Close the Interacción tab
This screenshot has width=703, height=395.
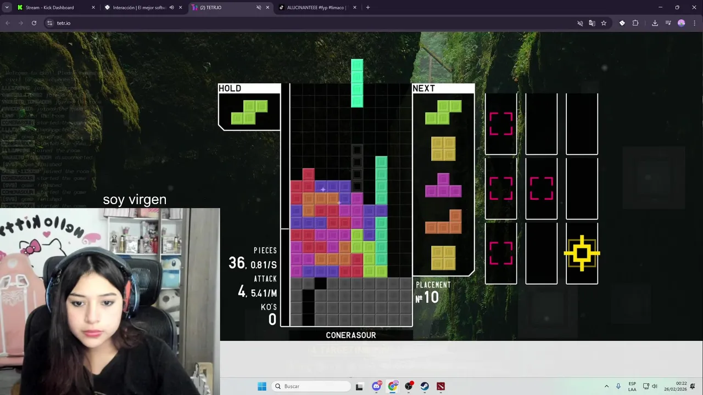click(180, 8)
